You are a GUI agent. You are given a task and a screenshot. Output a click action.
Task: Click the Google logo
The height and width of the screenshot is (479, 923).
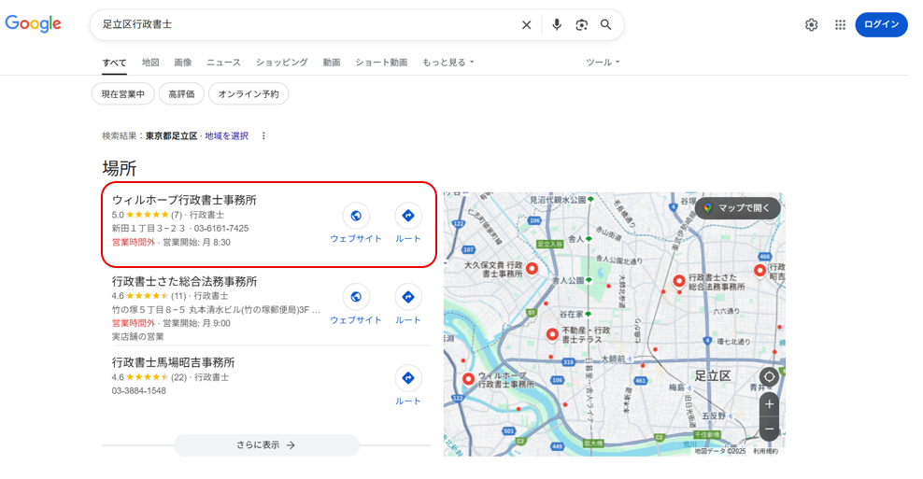pyautogui.click(x=33, y=23)
